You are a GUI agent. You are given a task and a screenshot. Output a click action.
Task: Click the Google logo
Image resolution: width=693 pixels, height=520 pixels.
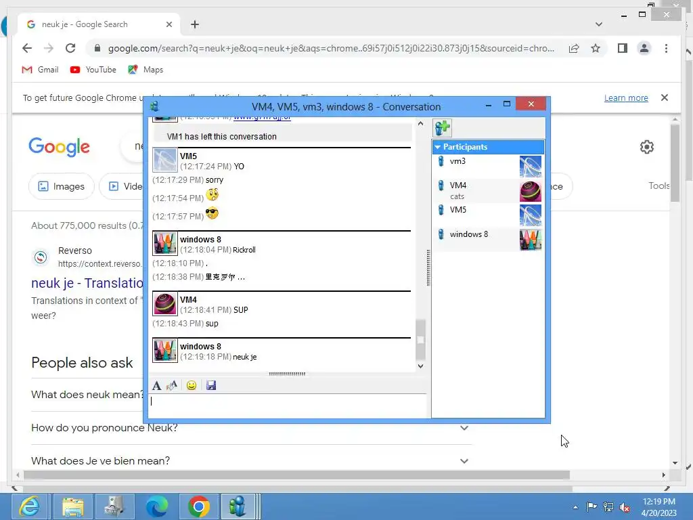point(60,147)
